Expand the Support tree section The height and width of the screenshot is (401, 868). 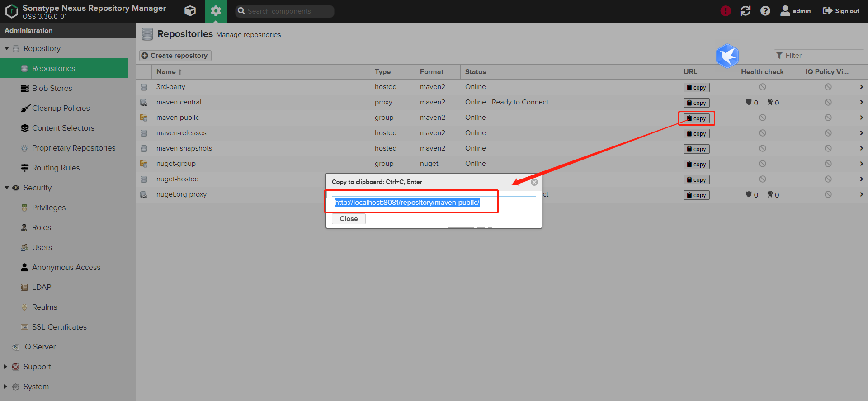6,367
